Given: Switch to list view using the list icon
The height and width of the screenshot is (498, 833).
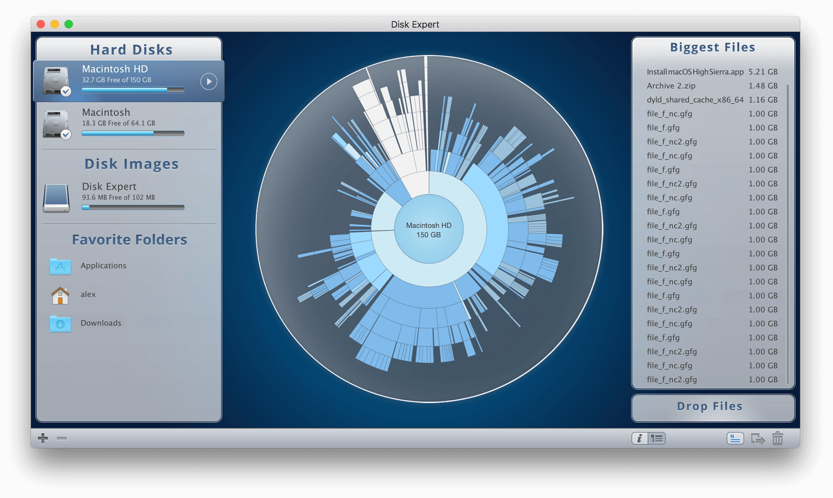Looking at the screenshot, I should 657,438.
